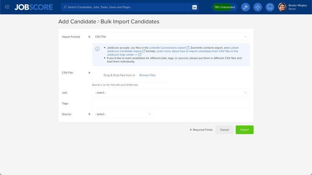This screenshot has width=312, height=175.
Task: Click the 78% Onboarded progress indicator
Action: click(225, 7)
